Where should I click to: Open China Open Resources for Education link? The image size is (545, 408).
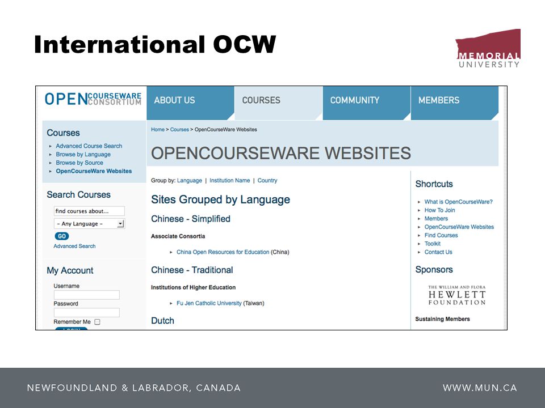[223, 252]
